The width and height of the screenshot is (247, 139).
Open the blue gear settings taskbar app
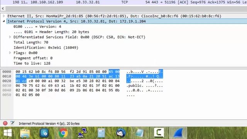pos(44,133)
